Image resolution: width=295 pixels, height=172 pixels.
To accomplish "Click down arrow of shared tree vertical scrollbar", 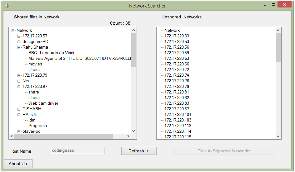I will [133, 131].
